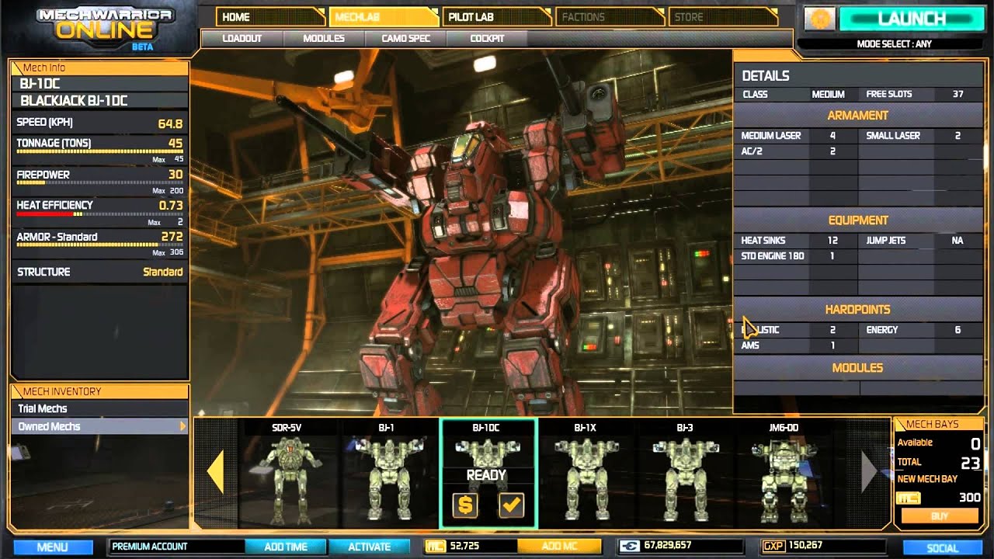
Task: Click the orange medallion icon beside Launch
Action: 819,19
